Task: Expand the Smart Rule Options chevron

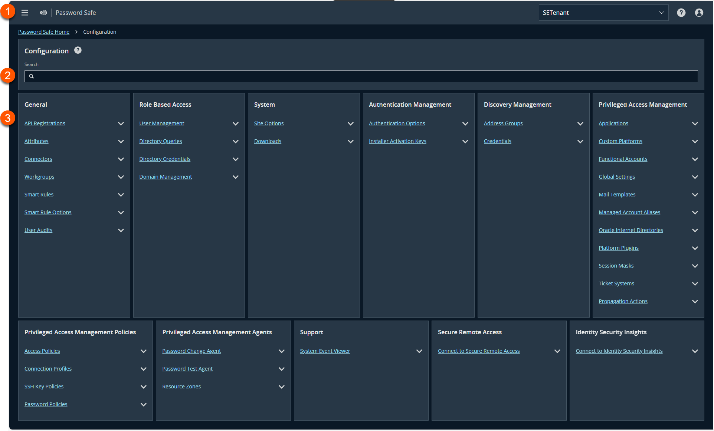Action: pyautogui.click(x=121, y=212)
